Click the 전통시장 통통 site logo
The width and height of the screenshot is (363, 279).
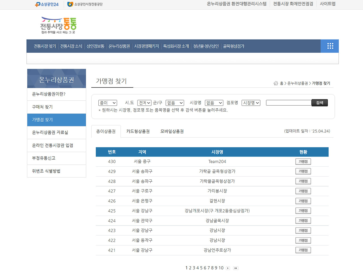coord(58,25)
